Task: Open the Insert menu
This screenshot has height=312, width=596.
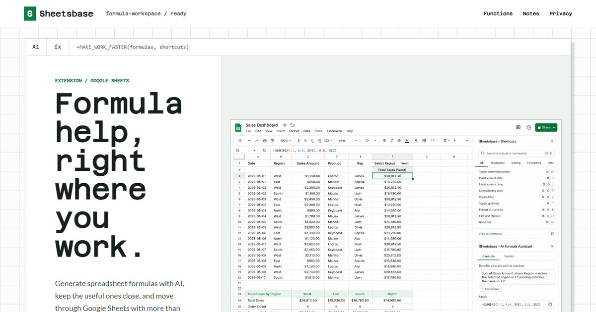Action: click(281, 131)
